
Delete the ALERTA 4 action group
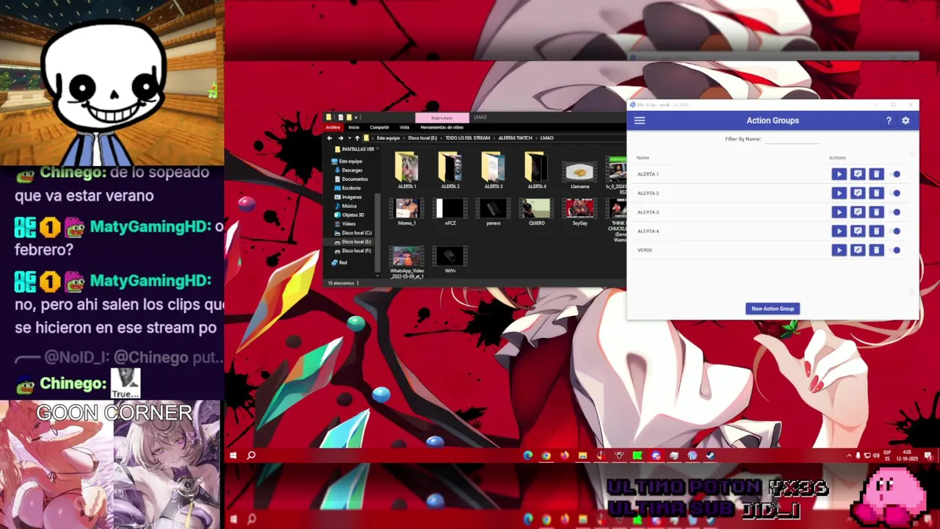(876, 231)
